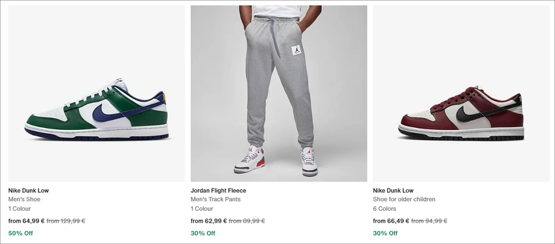
Task: Click the '6 Colors' label
Action: pyautogui.click(x=385, y=209)
